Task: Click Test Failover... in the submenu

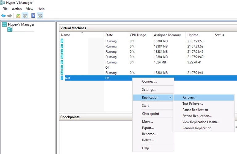Action: [204, 103]
